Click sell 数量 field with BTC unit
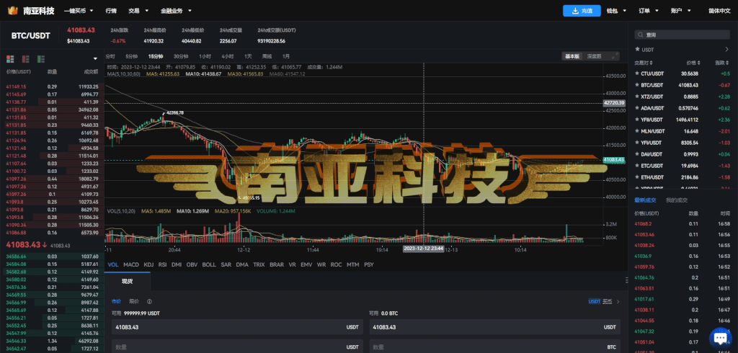This screenshot has height=353, width=738. 494,347
